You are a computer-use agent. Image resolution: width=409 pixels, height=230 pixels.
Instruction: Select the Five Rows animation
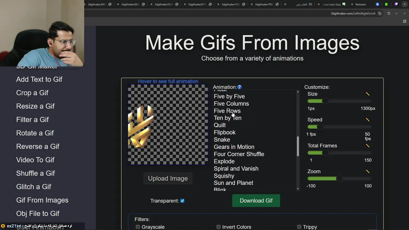(x=227, y=111)
